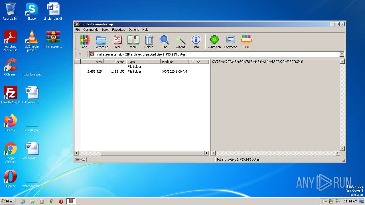Image resolution: width=365 pixels, height=205 pixels.
Task: Open Recycle Bin desktop icon
Action: click(10, 11)
